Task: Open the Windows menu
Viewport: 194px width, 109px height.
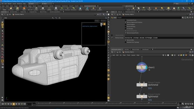Action: click(19, 4)
